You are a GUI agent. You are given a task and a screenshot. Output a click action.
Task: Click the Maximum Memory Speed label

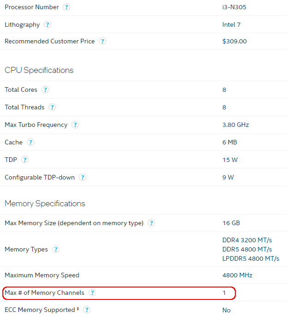(42, 275)
